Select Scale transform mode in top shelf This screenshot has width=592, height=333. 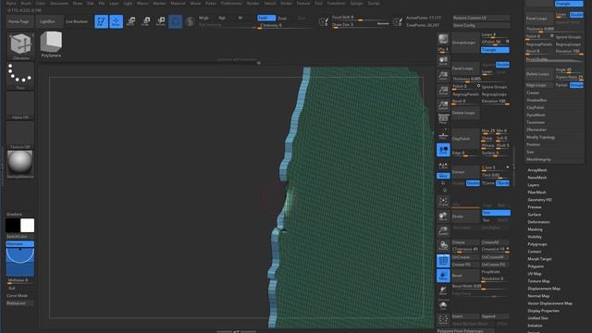[146, 21]
